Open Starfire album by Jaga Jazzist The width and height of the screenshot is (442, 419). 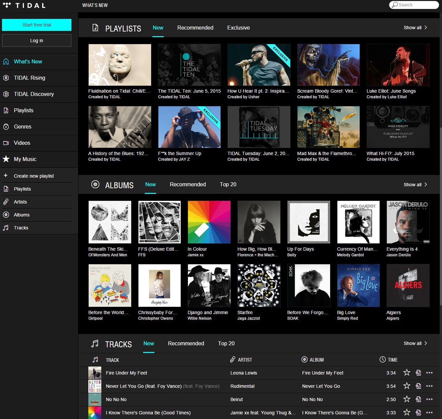pos(259,286)
